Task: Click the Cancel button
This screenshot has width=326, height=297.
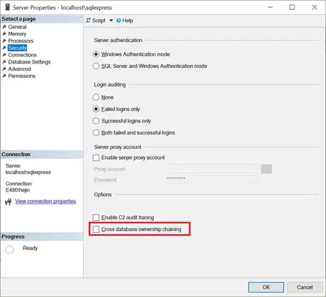Action: 305,287
